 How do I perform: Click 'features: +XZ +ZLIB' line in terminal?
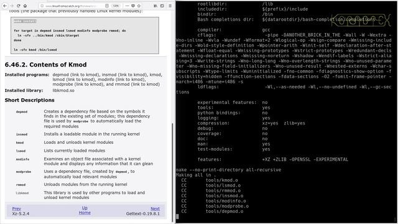[273, 159]
